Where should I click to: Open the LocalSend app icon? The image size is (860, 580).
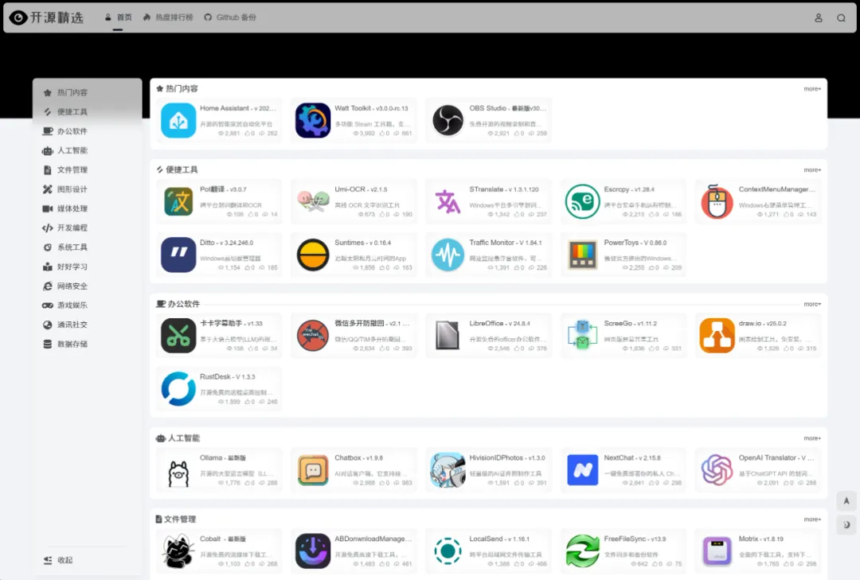pos(448,551)
